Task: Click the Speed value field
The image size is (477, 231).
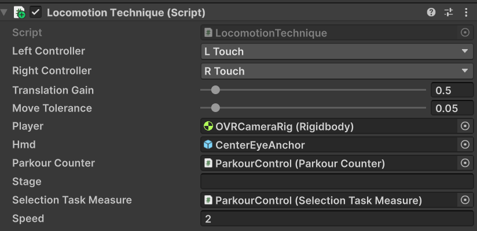Action: [337, 219]
